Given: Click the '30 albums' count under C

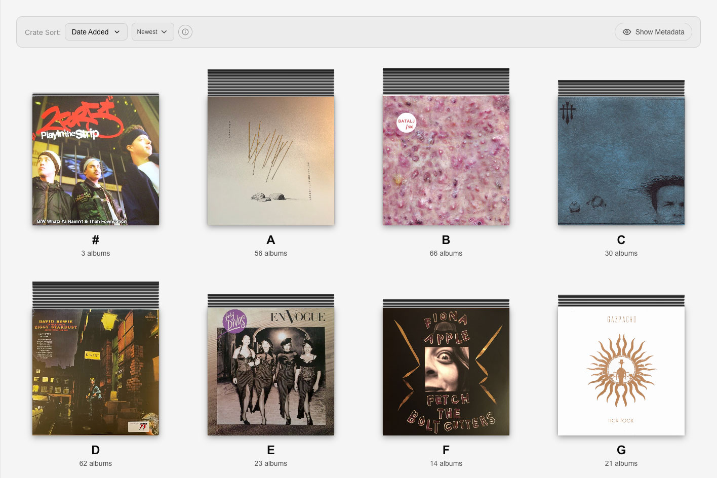Looking at the screenshot, I should click(x=621, y=253).
